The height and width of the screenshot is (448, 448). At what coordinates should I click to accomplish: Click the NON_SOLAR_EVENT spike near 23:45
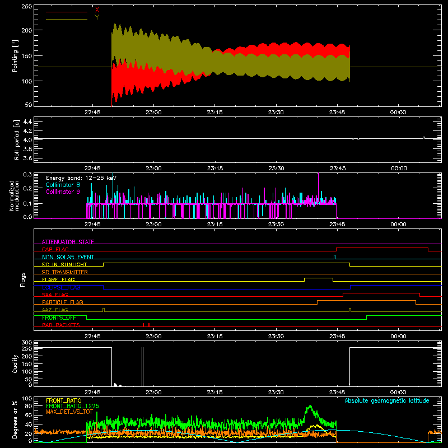tap(334, 257)
